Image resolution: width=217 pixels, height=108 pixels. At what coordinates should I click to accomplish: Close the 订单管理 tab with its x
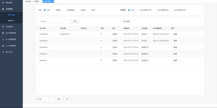click(40, 1)
